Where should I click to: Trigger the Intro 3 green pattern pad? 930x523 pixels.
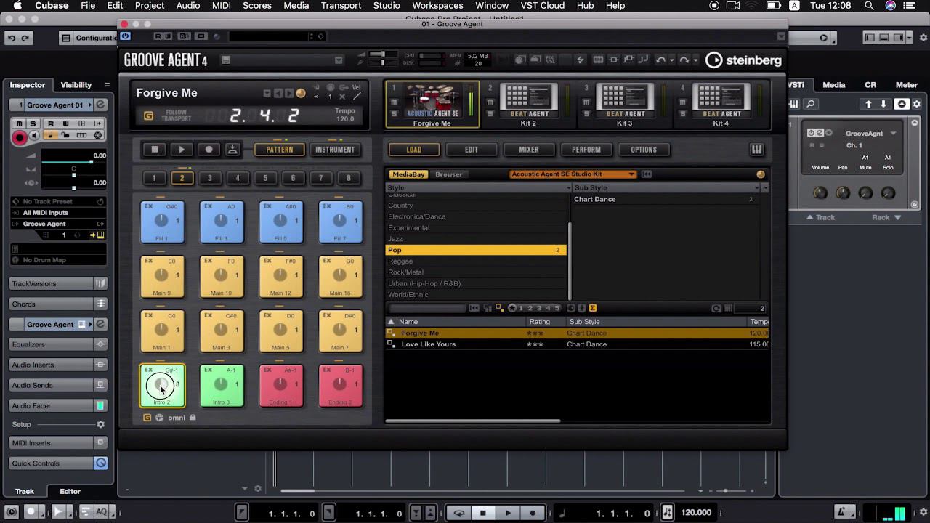click(221, 385)
